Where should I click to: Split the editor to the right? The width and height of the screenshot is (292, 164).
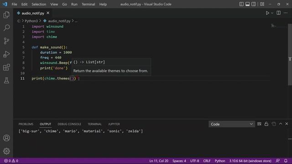(x=279, y=13)
